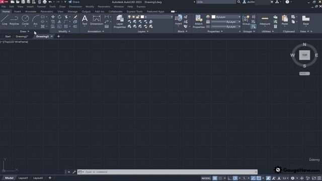Select the Polyline tool
322x181 pixels.
[14, 20]
